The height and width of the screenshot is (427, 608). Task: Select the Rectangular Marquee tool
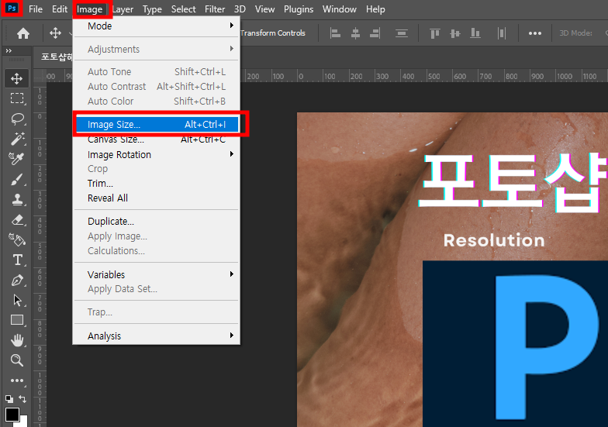17,98
